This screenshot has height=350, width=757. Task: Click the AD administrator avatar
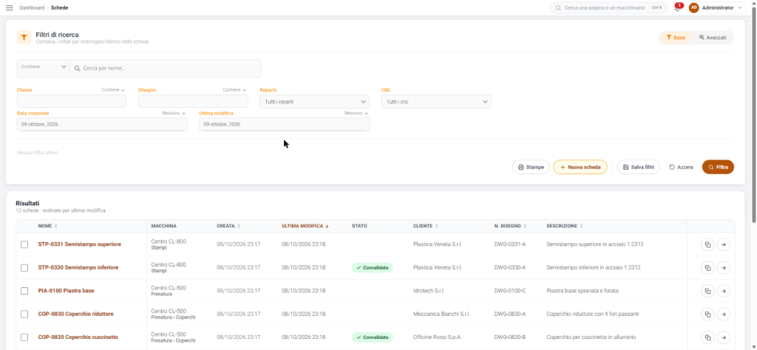point(693,7)
